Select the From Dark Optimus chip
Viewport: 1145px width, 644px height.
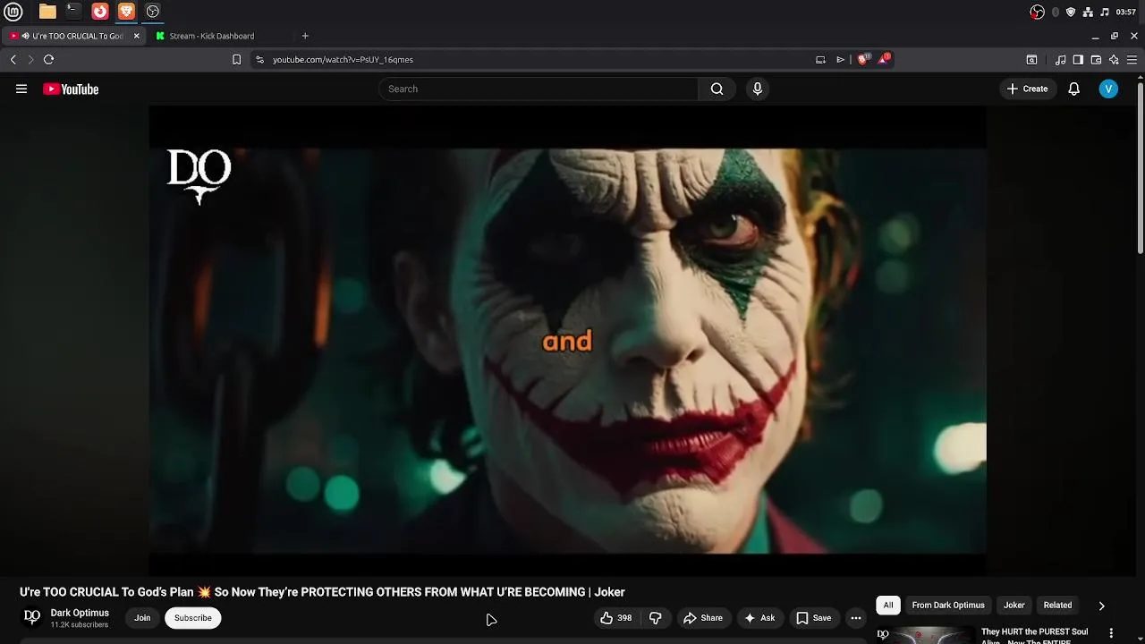pos(948,606)
